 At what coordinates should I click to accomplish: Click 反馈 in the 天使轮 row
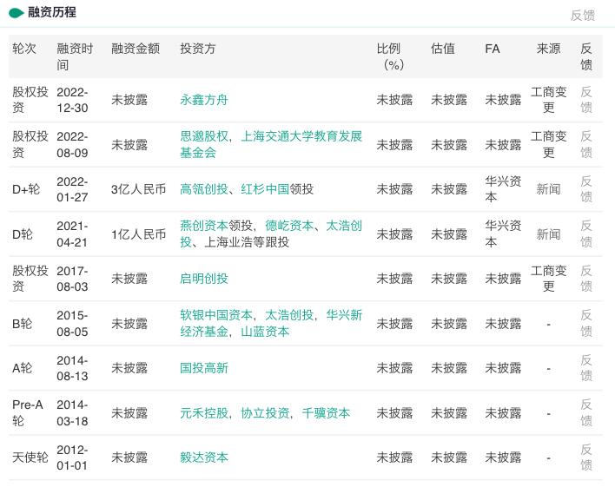pos(586,457)
